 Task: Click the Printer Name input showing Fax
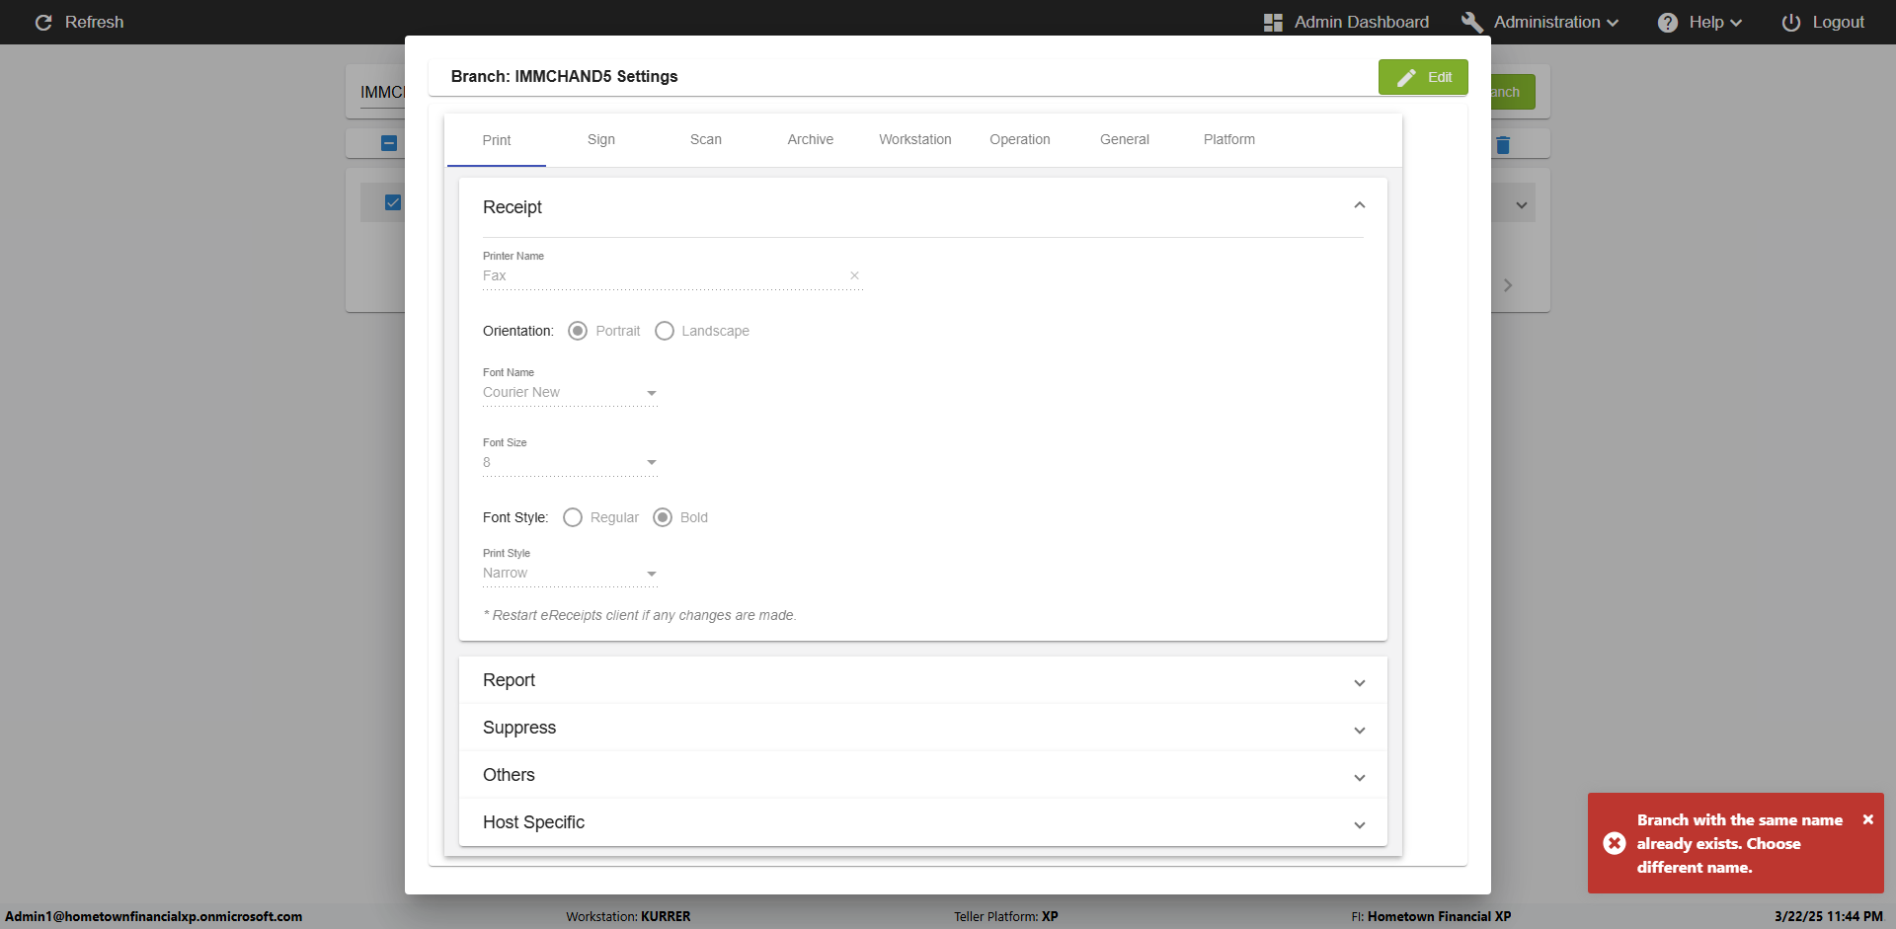pos(664,275)
